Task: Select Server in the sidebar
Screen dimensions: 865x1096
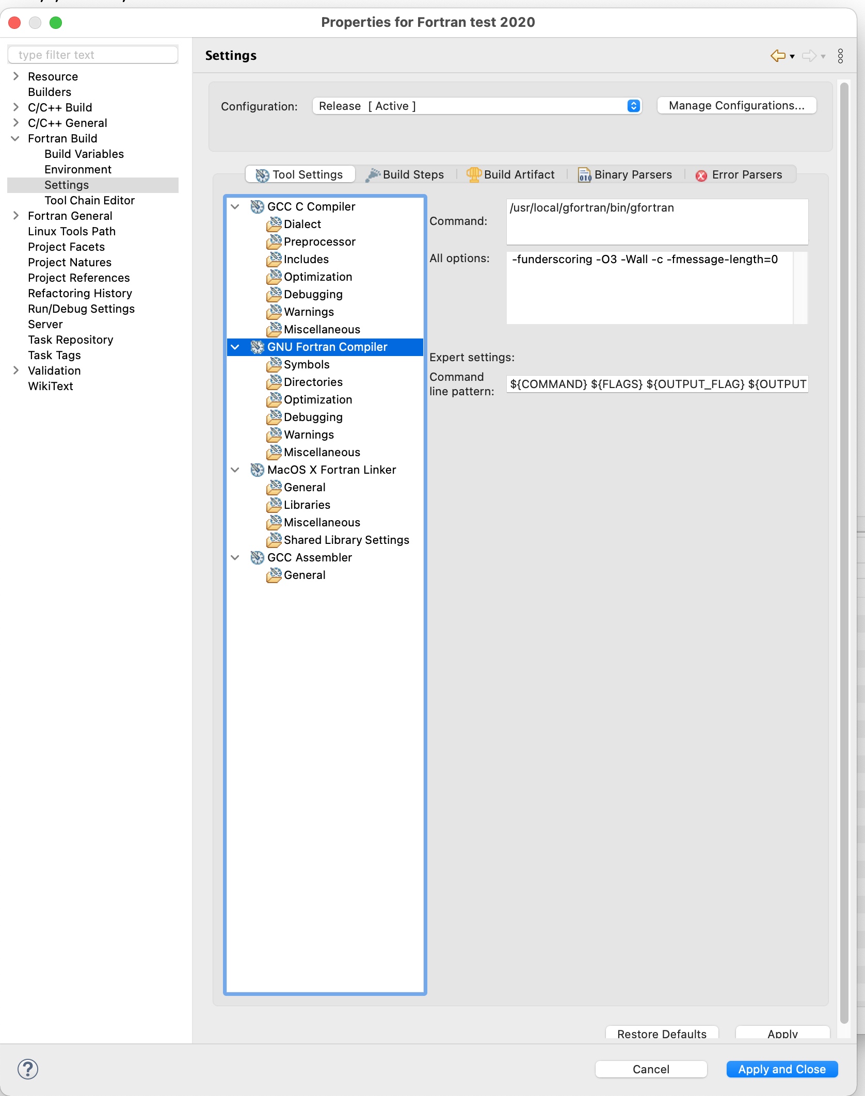Action: 45,324
